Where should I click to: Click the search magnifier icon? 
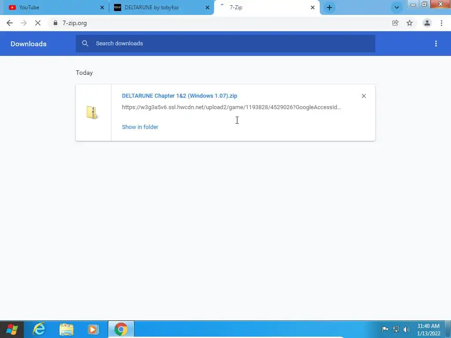(x=85, y=44)
